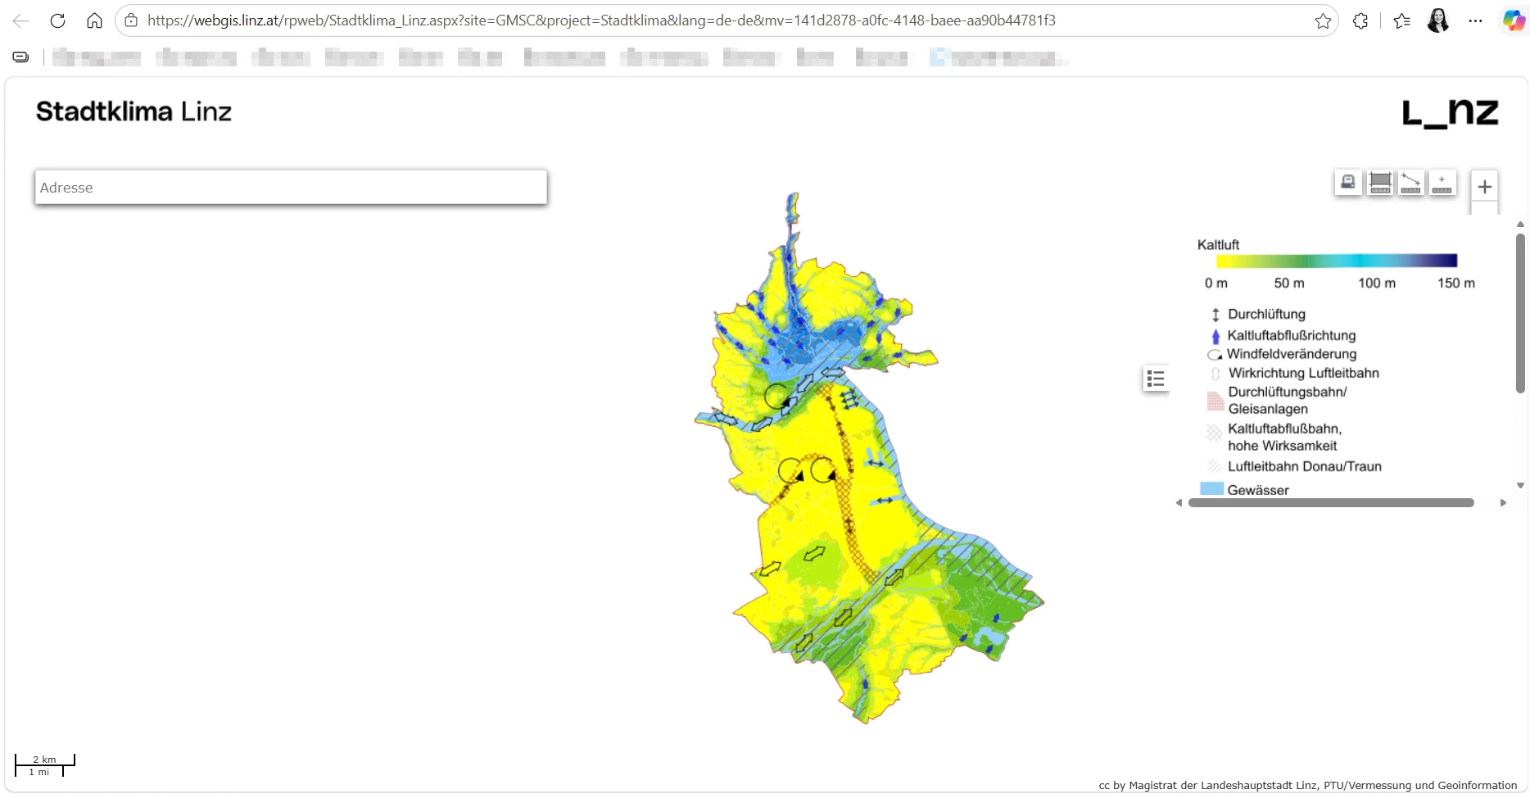The height and width of the screenshot is (794, 1530).
Task: Click the legend scroll down arrow
Action: click(1520, 486)
